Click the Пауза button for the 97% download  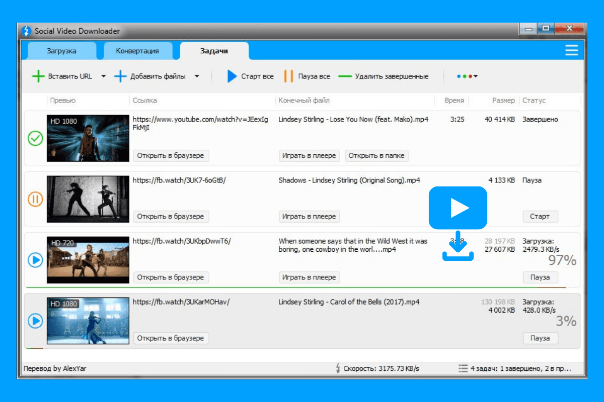(540, 277)
